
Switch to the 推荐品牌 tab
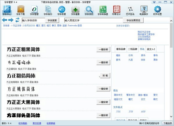(x=121, y=49)
